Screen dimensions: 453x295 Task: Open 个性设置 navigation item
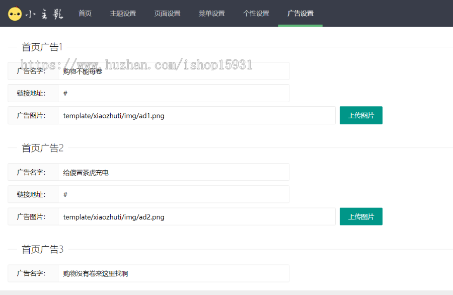256,13
